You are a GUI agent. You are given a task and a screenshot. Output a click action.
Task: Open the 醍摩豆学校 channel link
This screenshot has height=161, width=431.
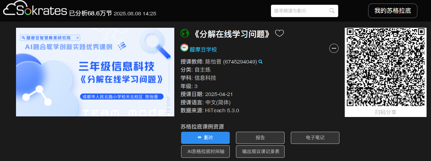coord(203,49)
